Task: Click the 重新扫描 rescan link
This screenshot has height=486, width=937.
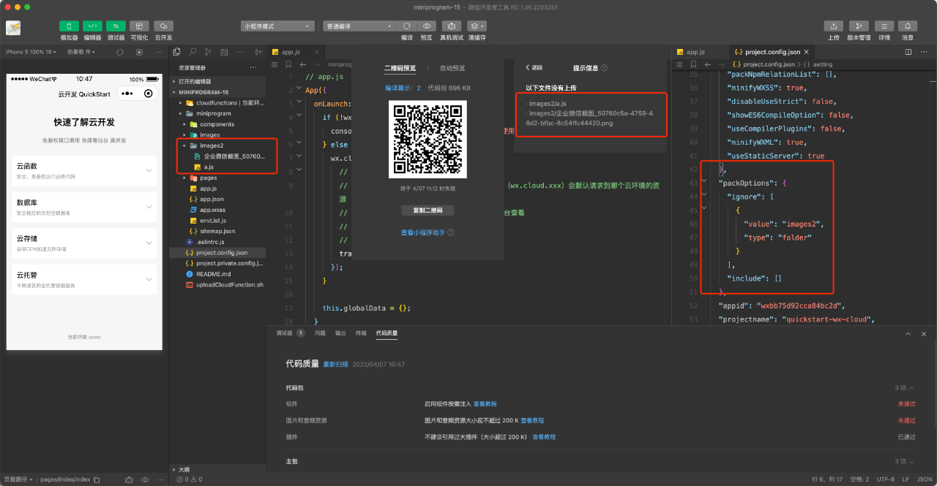Action: [x=335, y=364]
